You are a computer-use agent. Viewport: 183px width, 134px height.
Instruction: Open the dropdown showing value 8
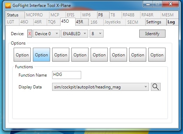[x=97, y=34]
